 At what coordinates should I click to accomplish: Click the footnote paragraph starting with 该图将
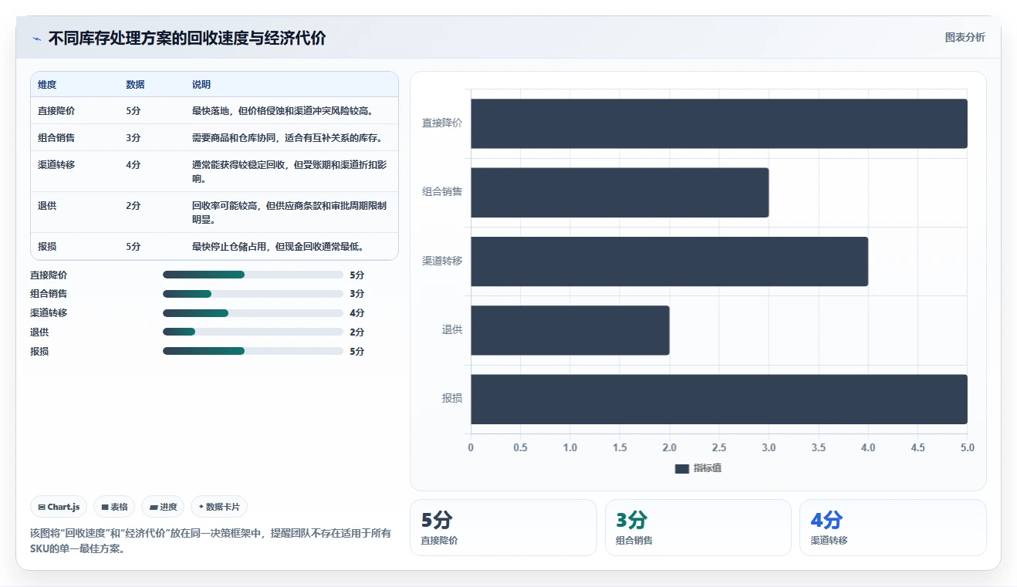tap(211, 541)
